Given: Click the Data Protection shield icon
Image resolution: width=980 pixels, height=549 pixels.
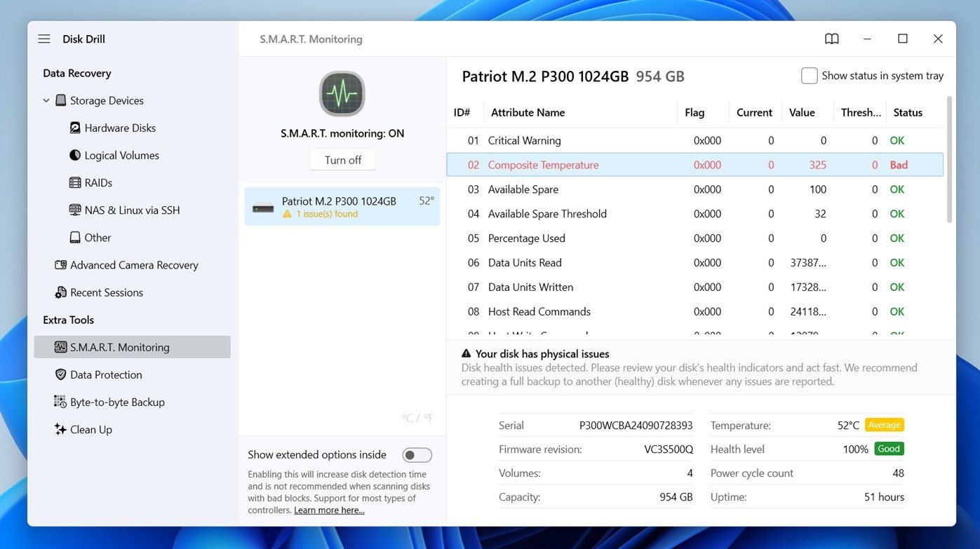Looking at the screenshot, I should pyautogui.click(x=61, y=374).
